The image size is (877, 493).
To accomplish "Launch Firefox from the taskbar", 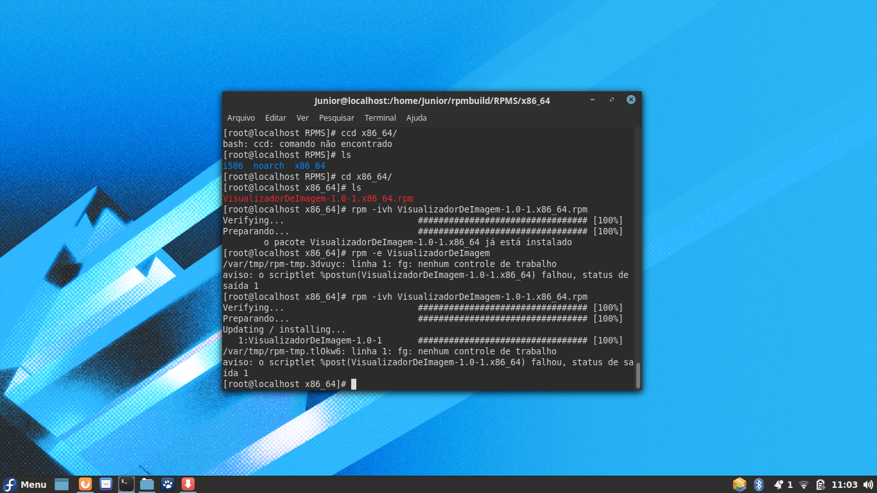I will [x=85, y=484].
